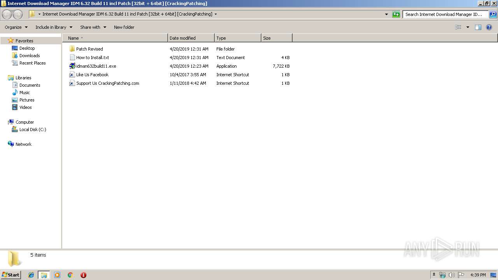Open the Start menu
The height and width of the screenshot is (280, 498).
pos(11,275)
